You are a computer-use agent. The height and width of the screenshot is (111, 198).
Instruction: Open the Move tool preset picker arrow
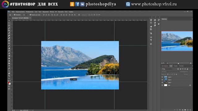click(x=12, y=15)
